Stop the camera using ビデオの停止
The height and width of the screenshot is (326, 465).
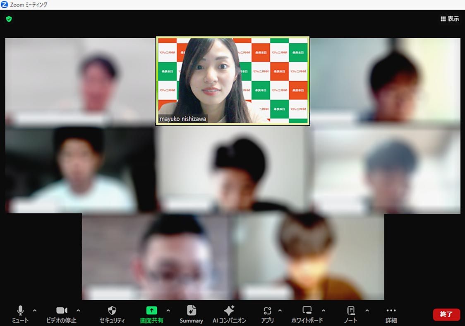tap(62, 311)
